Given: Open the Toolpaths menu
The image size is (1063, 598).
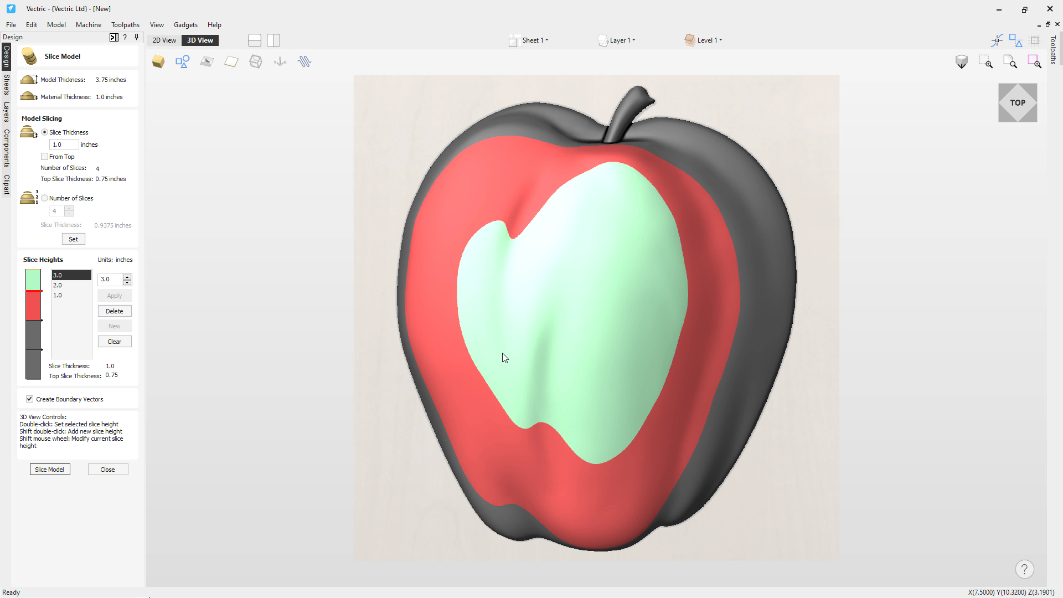Looking at the screenshot, I should pos(125,25).
